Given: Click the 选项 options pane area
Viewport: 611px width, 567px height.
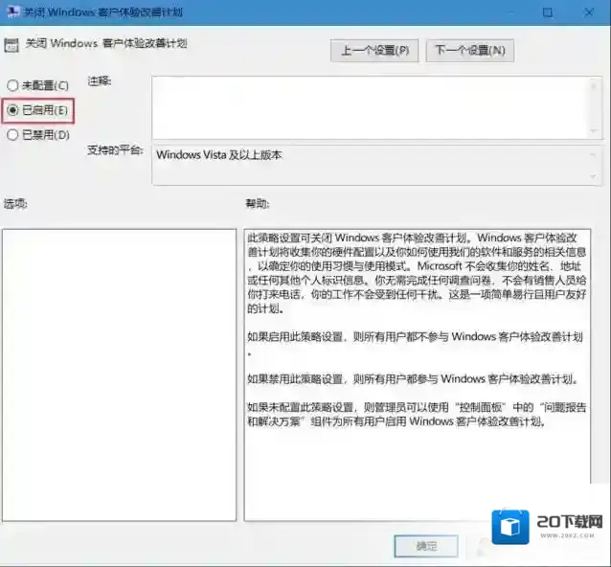Looking at the screenshot, I should tap(119, 374).
